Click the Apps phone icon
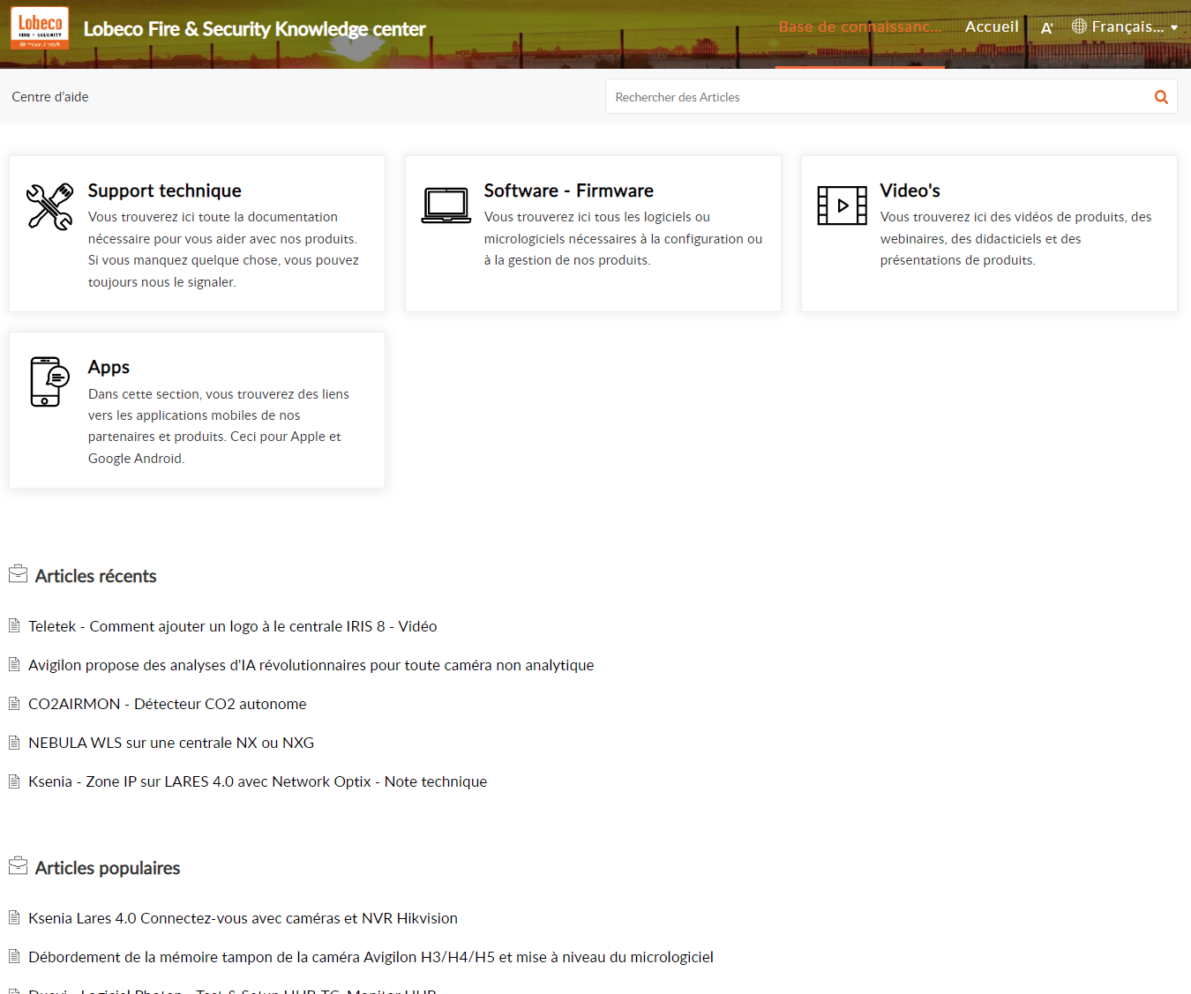Screen dimensions: 1191x994 49,382
